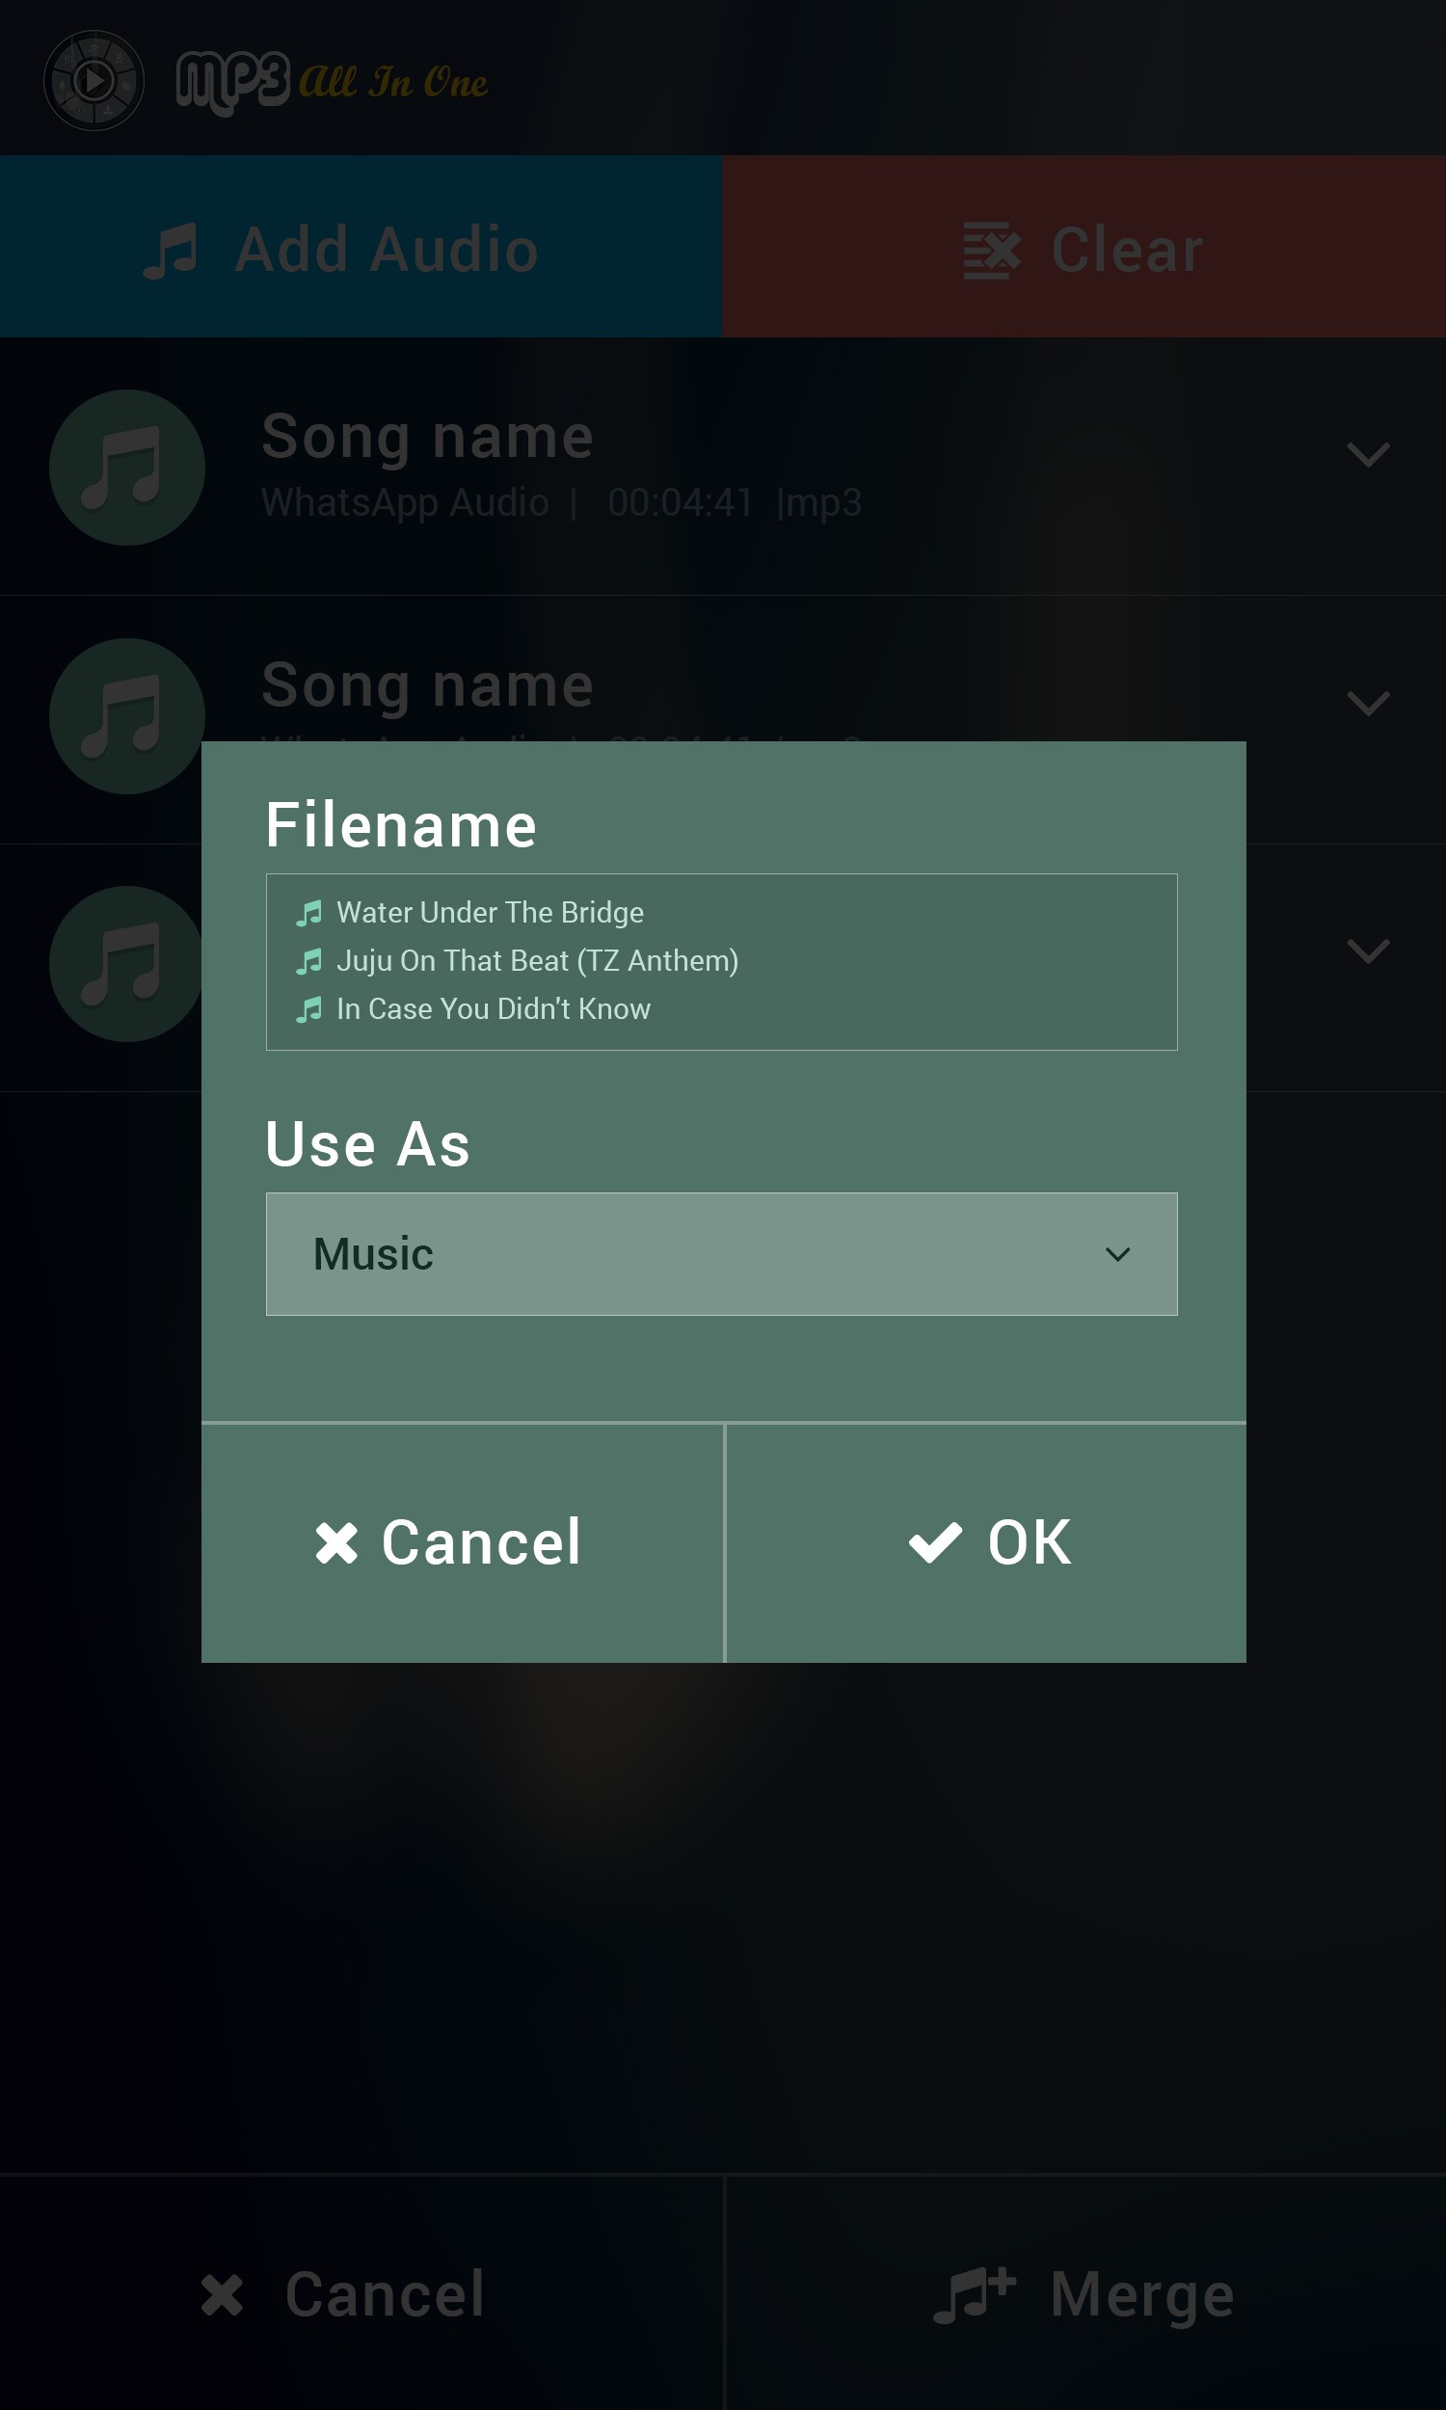
Task: Select In Case You Didn't Know filename
Action: point(493,1008)
